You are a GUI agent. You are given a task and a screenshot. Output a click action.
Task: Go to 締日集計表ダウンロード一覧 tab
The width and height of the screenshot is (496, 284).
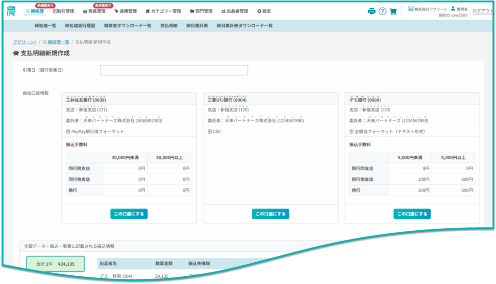[x=245, y=26]
